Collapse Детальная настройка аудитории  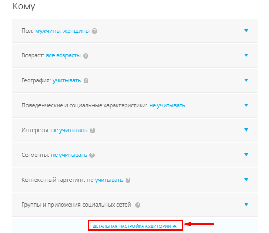tap(134, 226)
